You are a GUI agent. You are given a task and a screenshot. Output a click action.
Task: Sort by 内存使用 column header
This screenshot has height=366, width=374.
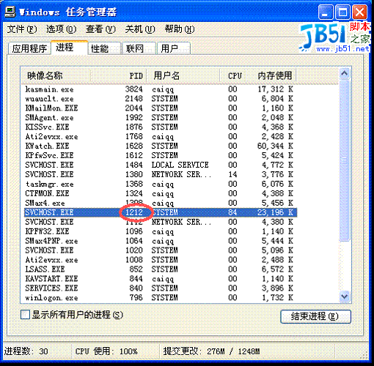pos(271,75)
